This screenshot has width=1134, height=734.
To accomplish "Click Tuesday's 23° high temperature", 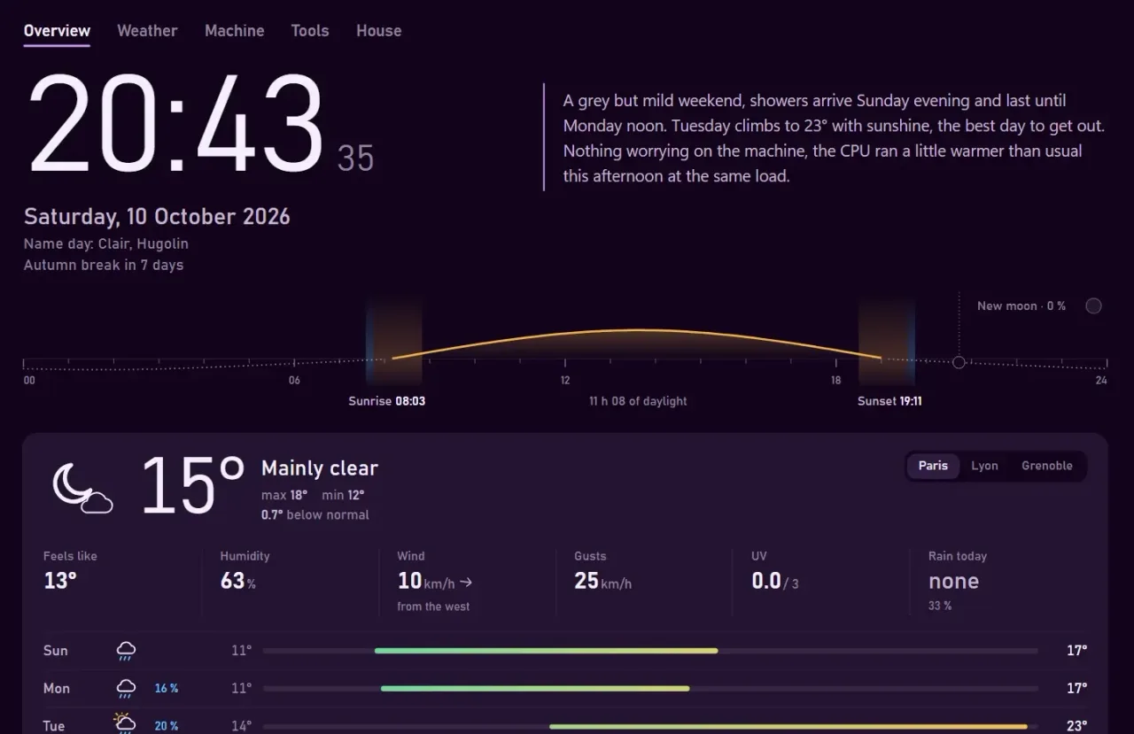I will click(x=1076, y=726).
